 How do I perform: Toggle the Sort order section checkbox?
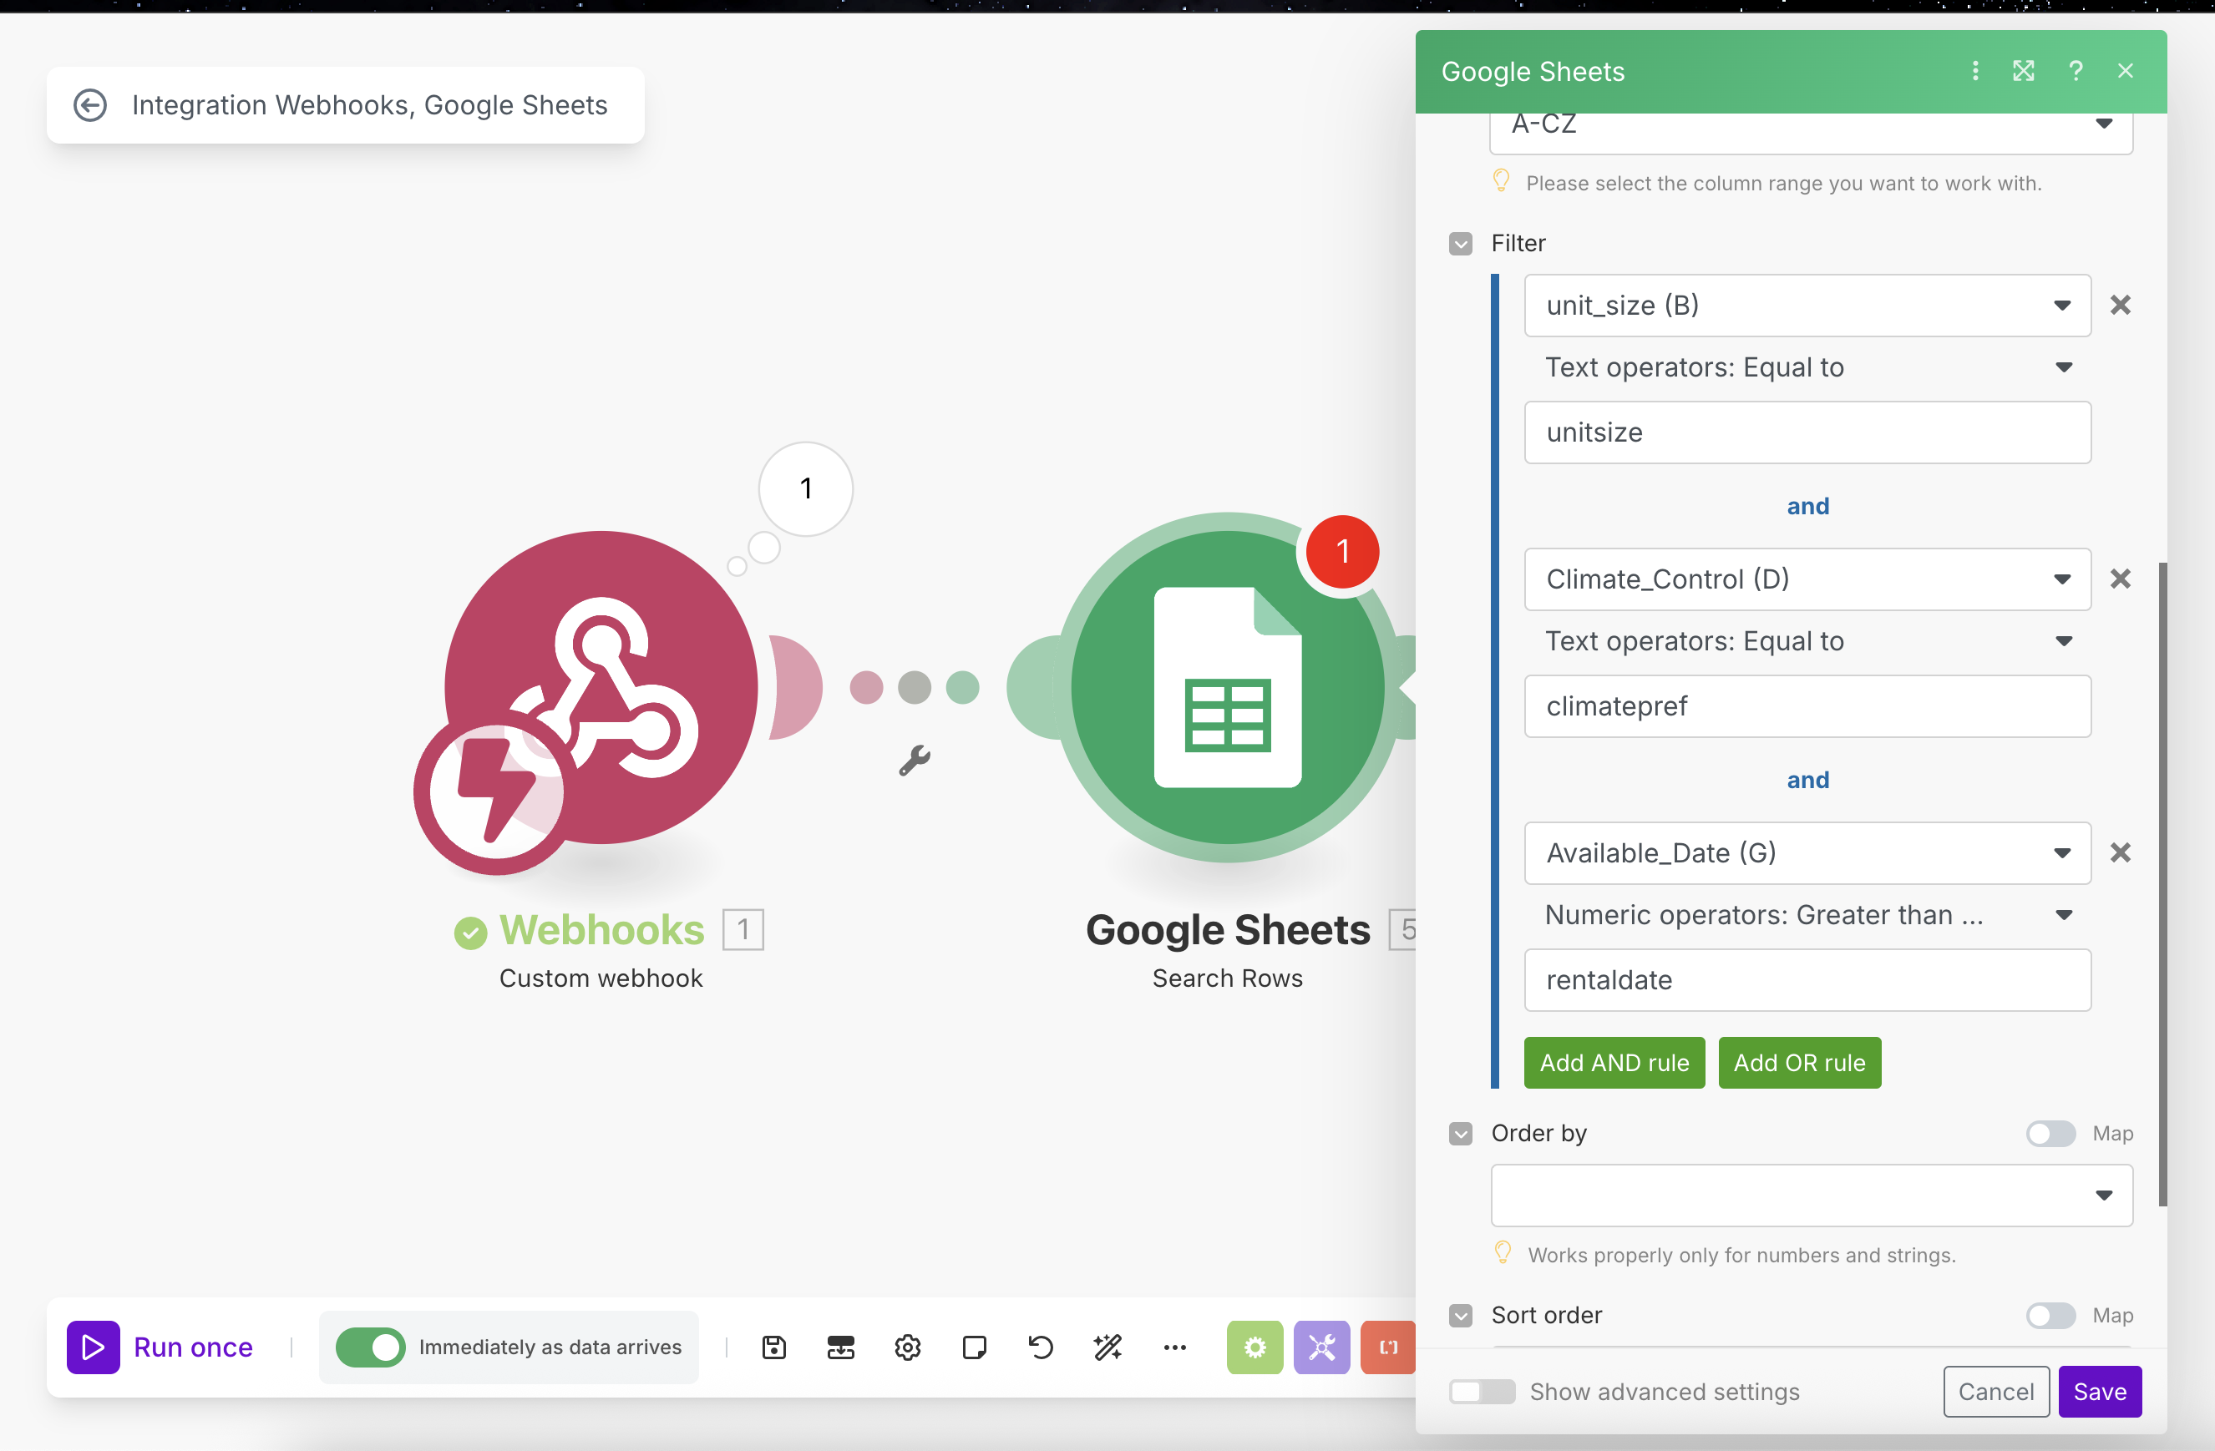(x=1460, y=1315)
